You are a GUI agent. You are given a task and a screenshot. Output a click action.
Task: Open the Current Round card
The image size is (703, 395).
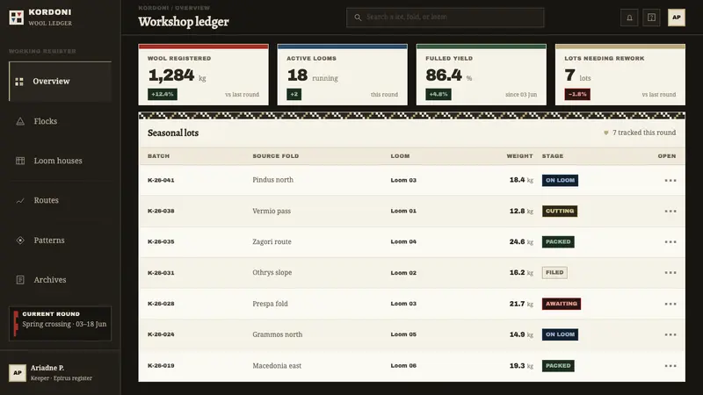[x=60, y=324]
